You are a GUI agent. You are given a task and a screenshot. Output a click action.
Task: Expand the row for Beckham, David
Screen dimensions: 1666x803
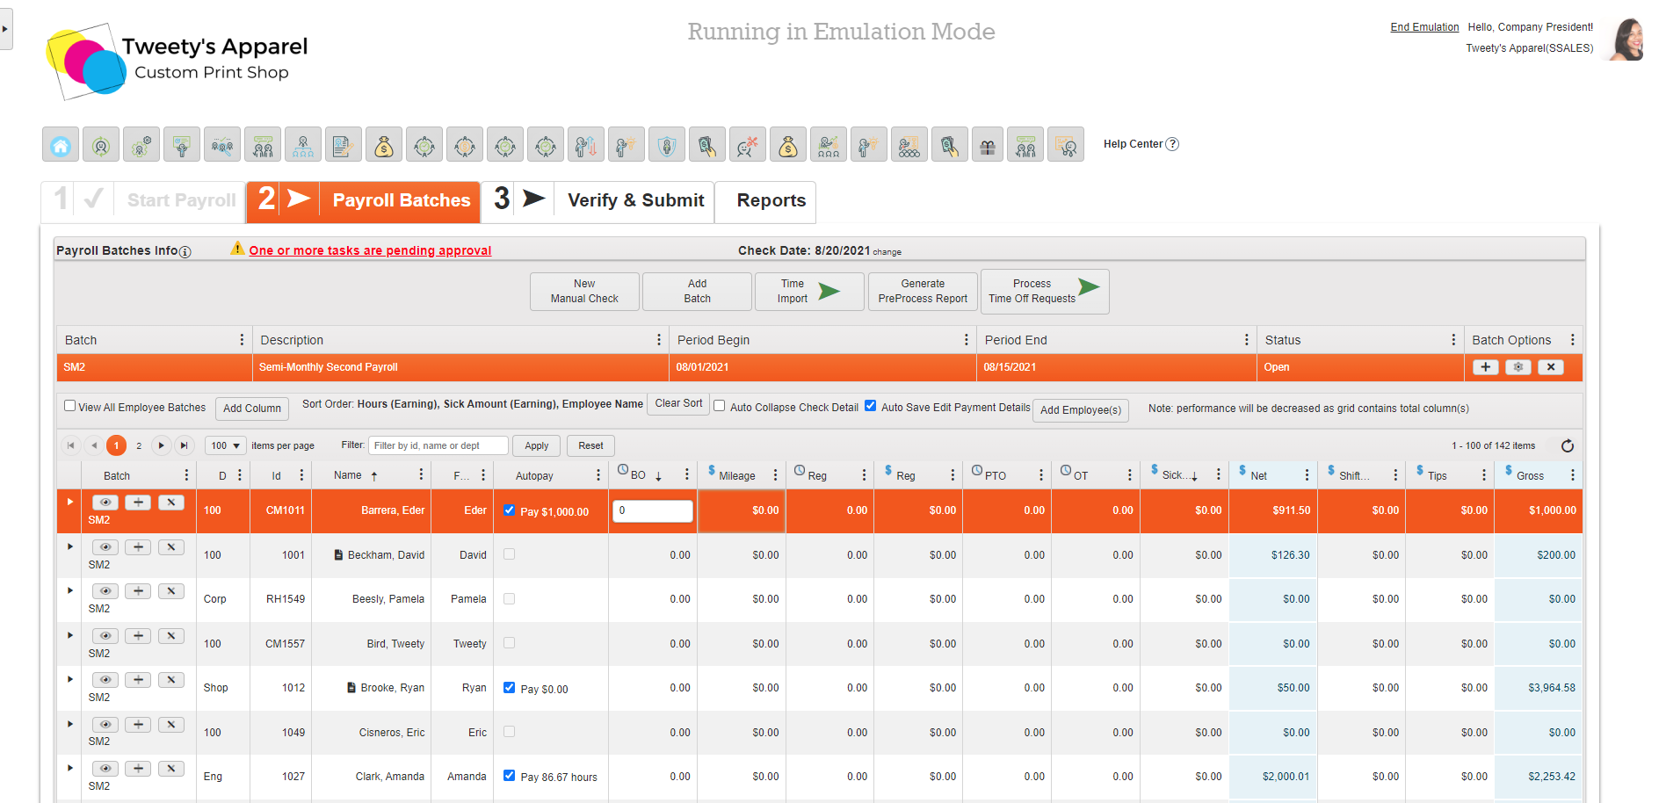70,546
